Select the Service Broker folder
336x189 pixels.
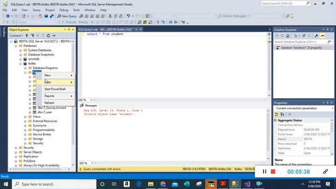42,134
